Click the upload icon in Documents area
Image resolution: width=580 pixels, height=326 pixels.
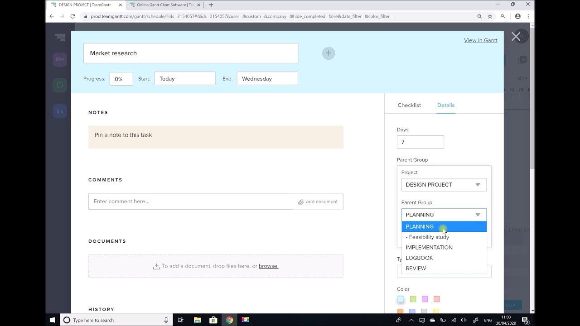pos(156,266)
